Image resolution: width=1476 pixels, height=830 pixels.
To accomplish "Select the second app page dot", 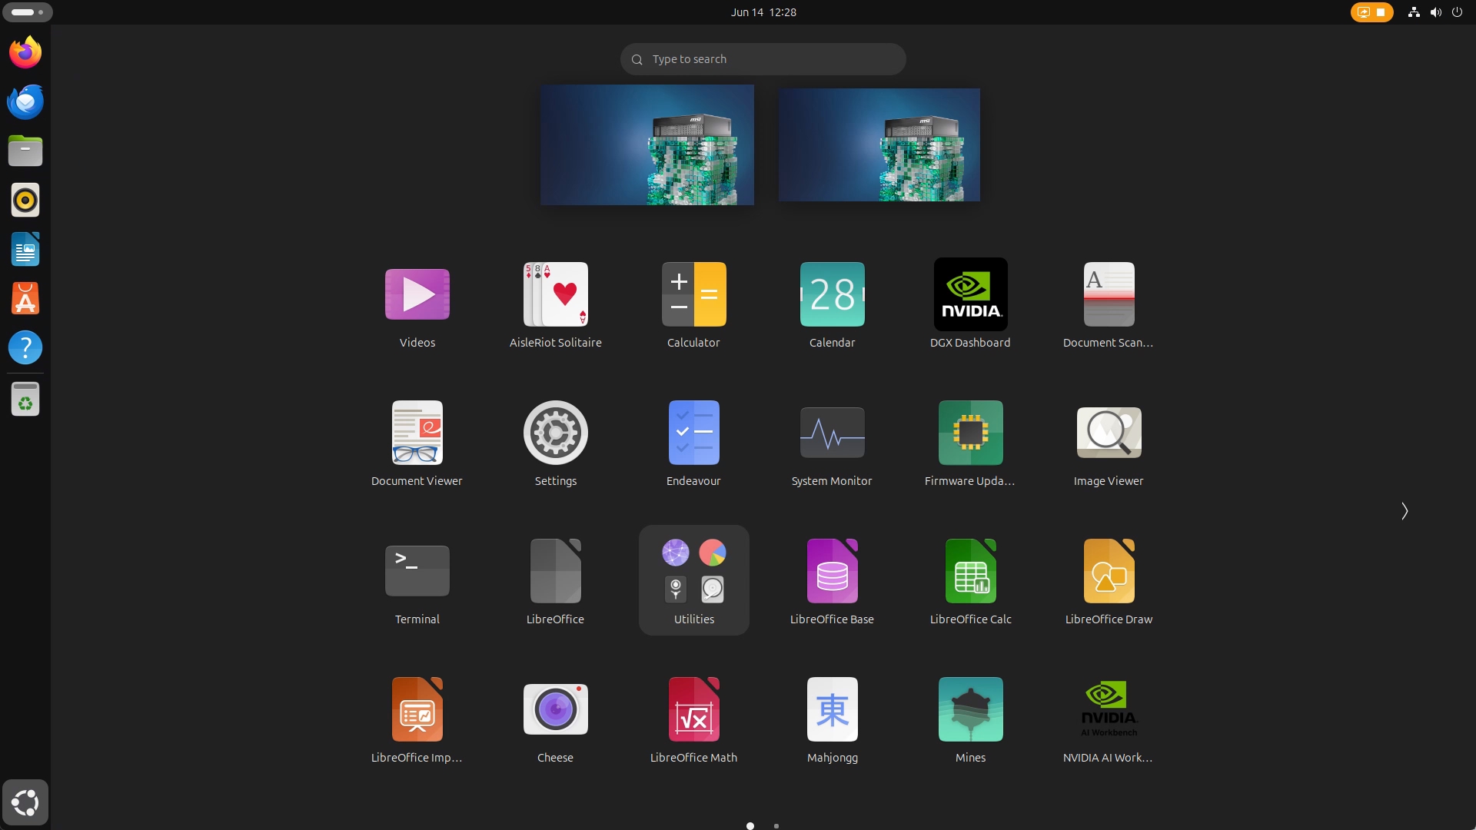I will [x=776, y=826].
